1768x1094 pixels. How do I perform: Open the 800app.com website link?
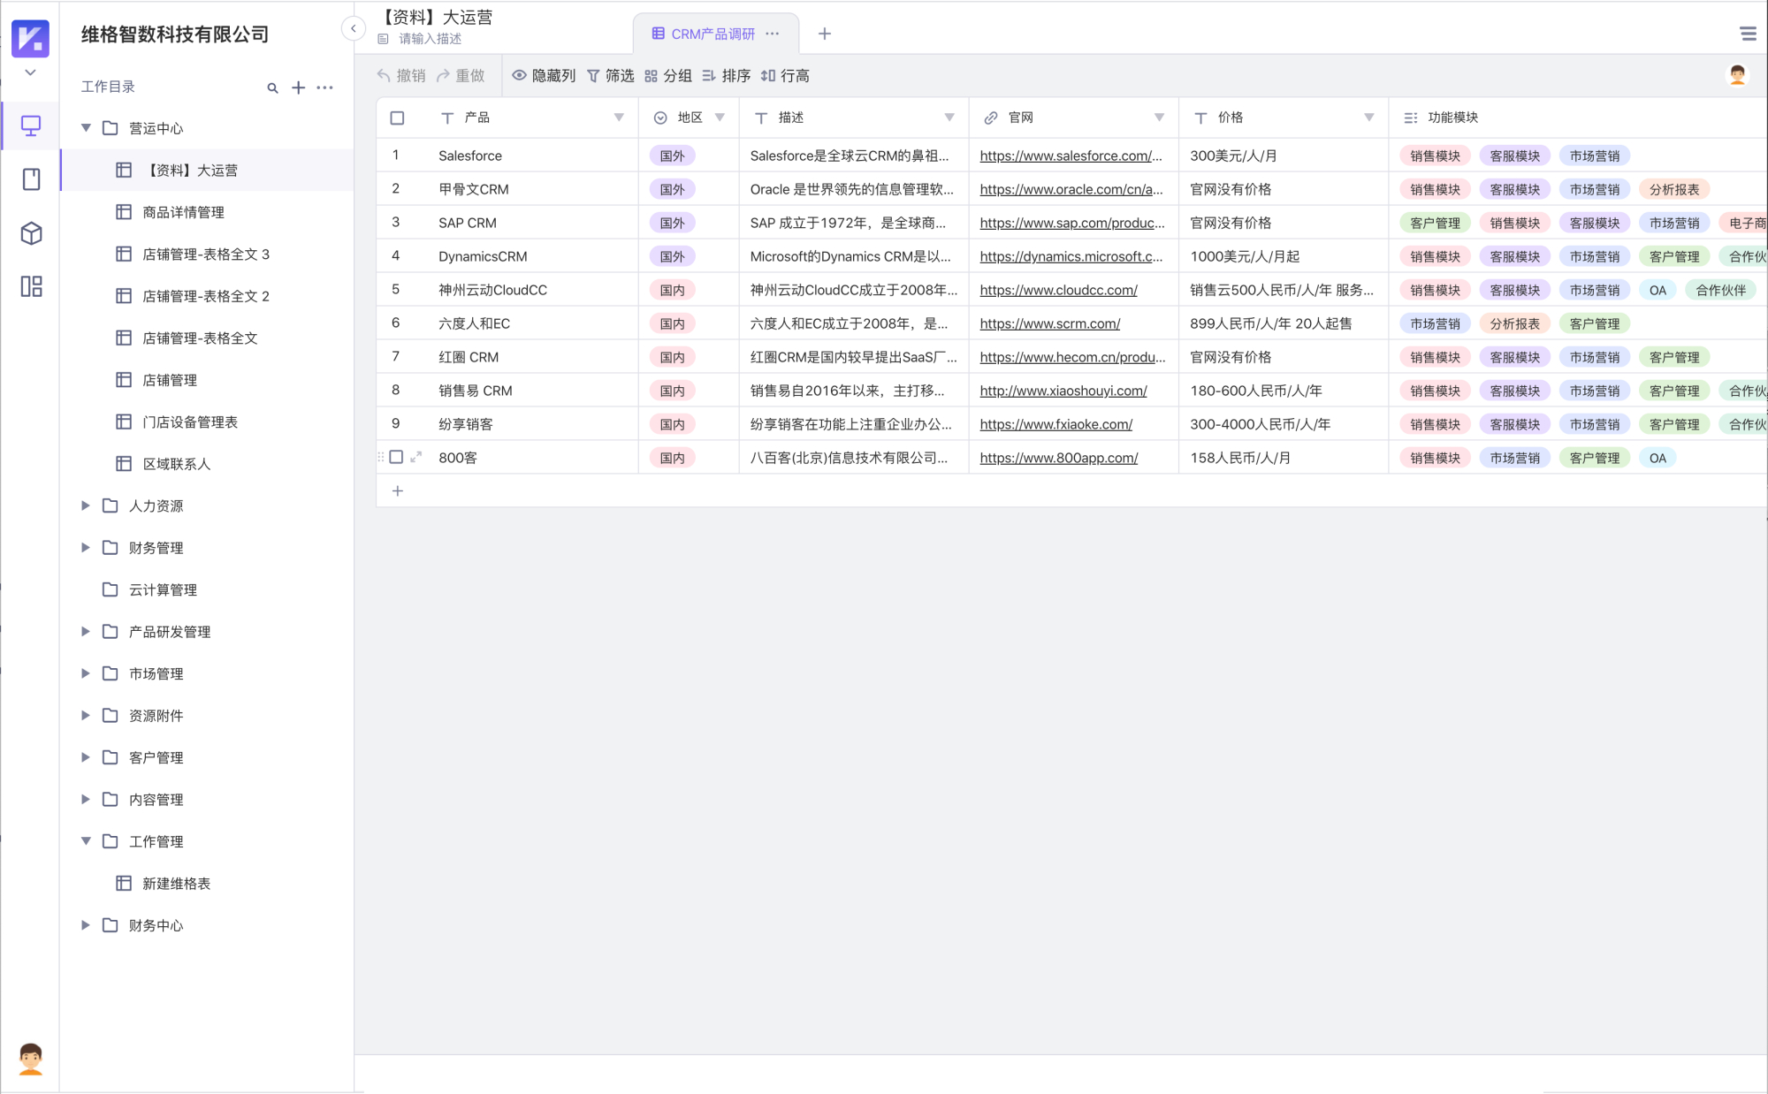pyautogui.click(x=1058, y=458)
